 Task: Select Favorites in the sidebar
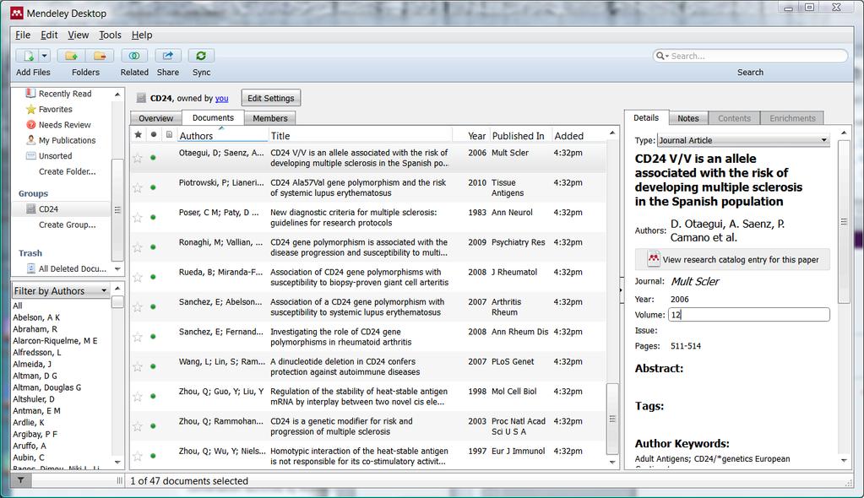55,109
